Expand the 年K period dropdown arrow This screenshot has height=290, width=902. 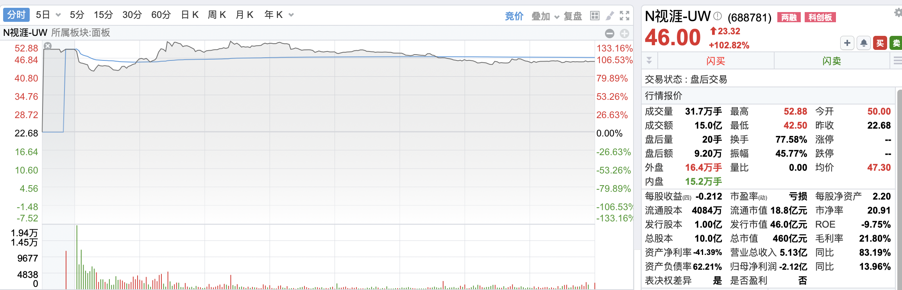291,15
